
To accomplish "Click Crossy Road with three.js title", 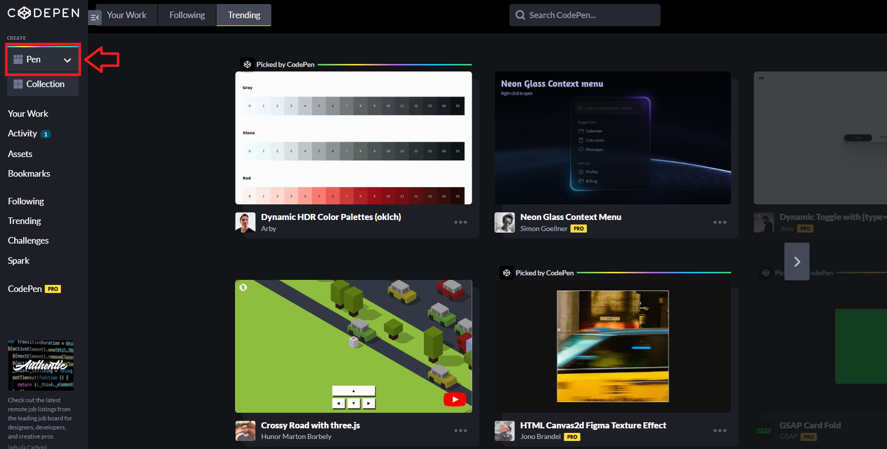I will click(x=311, y=425).
